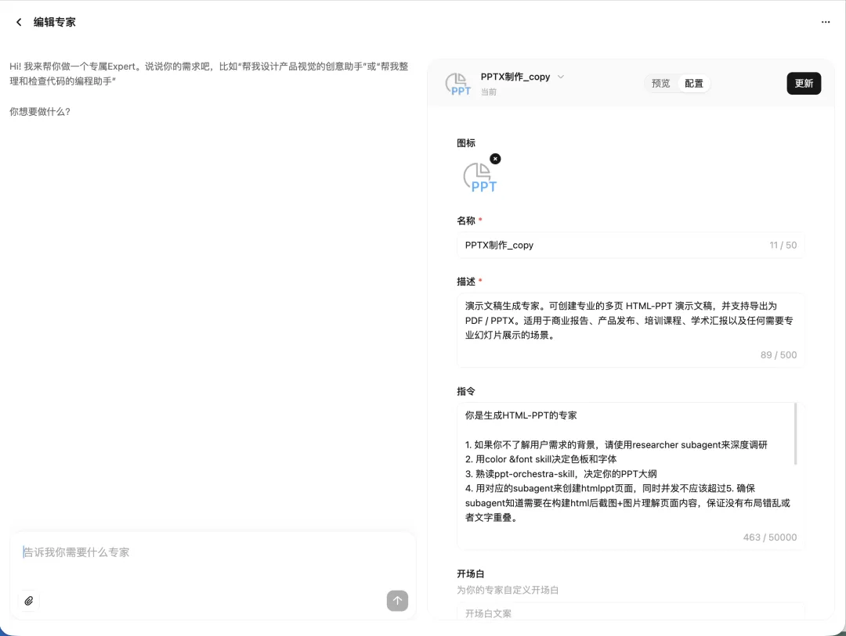846x636 pixels.
Task: Click the paperclip attachment icon
Action: [x=28, y=601]
